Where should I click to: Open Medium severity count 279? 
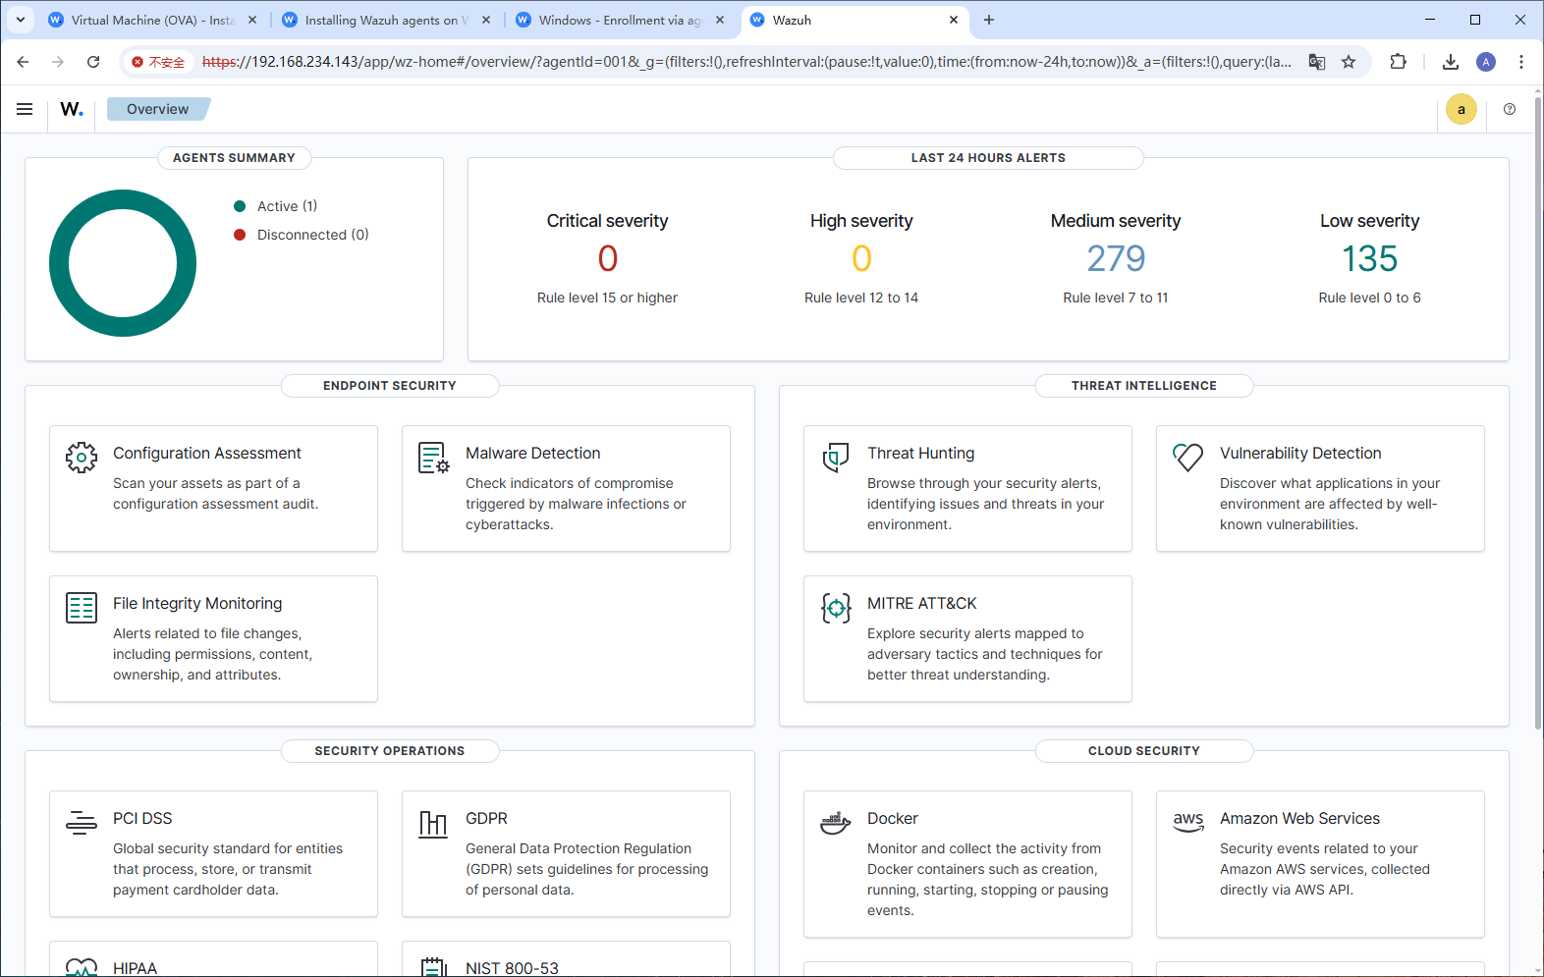pos(1116,258)
